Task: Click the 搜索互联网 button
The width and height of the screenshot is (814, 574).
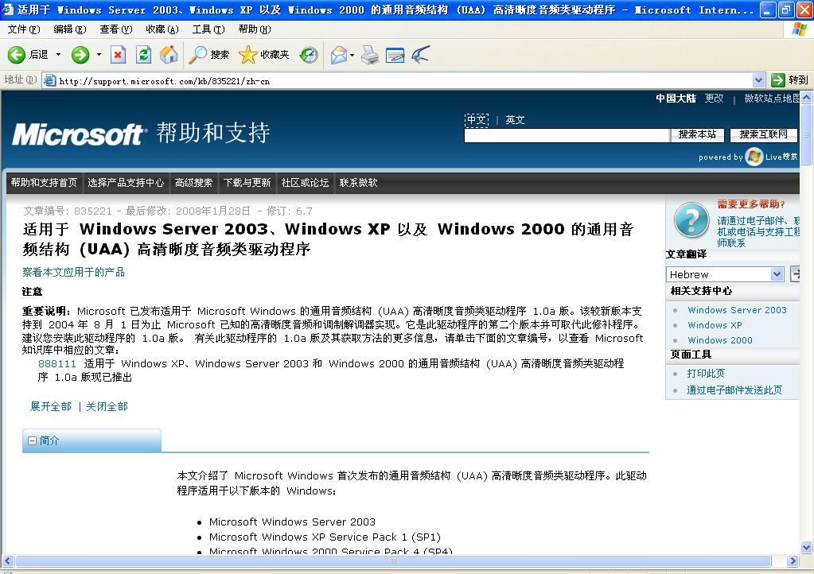Action: pyautogui.click(x=763, y=135)
